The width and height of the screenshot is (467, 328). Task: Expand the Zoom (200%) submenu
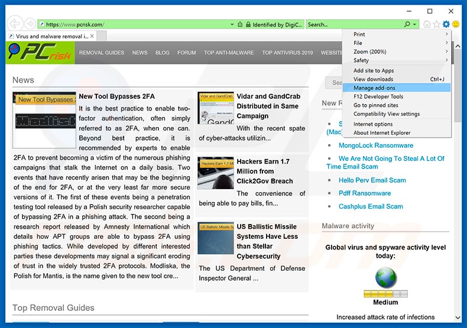pyautogui.click(x=397, y=51)
